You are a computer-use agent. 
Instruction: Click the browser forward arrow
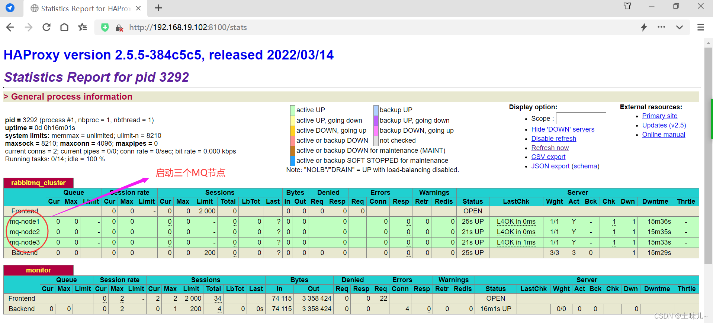tap(29, 27)
